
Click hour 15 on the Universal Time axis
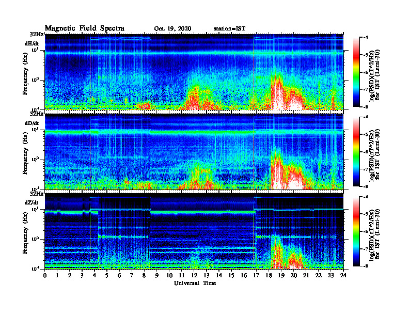pos(231,275)
